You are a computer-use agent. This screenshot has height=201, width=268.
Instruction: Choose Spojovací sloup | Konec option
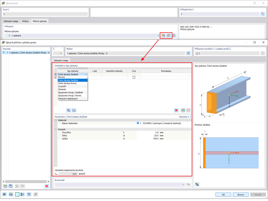[x=73, y=96]
